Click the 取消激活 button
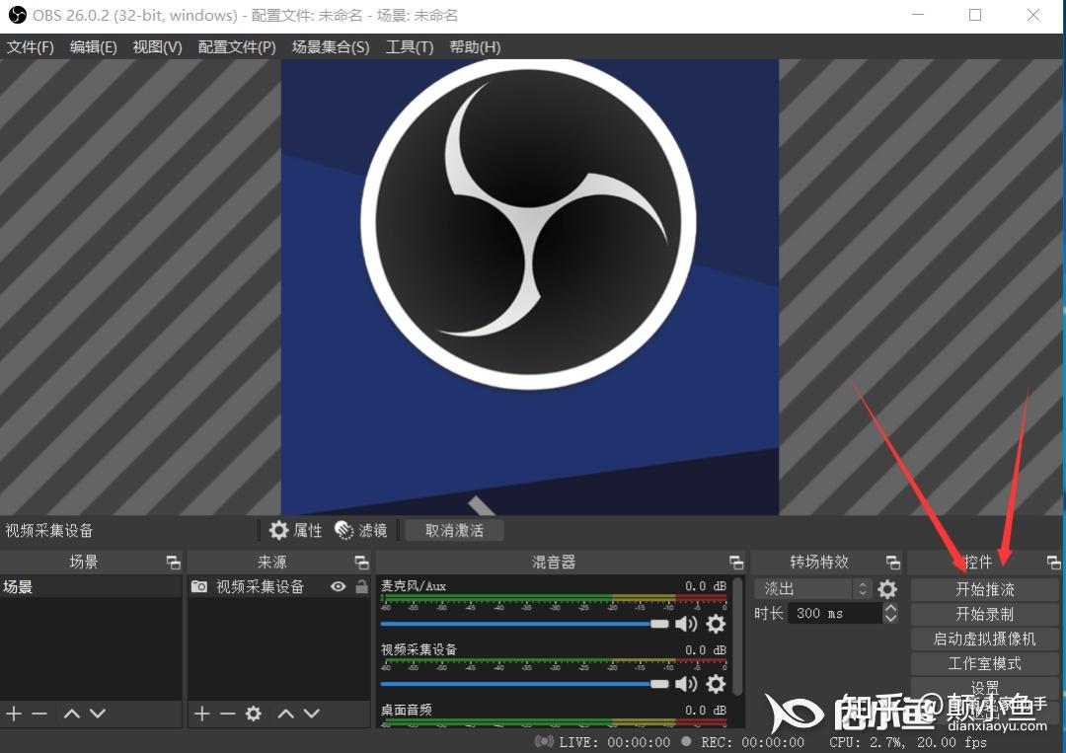This screenshot has width=1066, height=753. [x=454, y=530]
